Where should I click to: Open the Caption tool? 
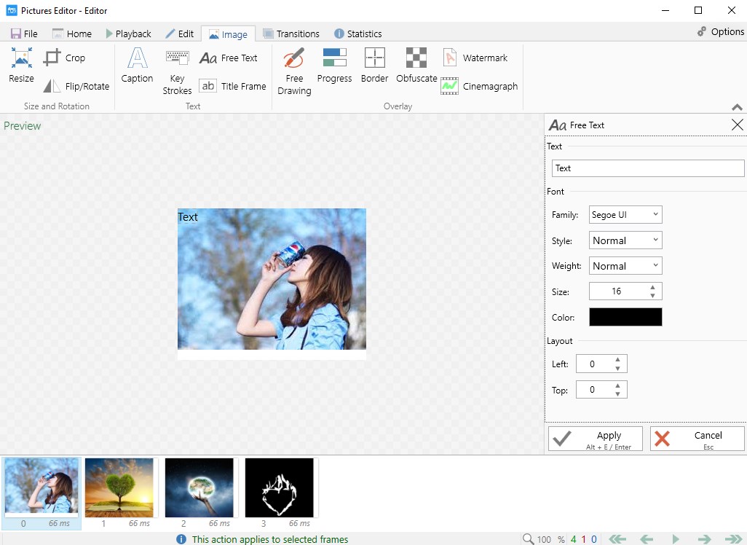137,66
